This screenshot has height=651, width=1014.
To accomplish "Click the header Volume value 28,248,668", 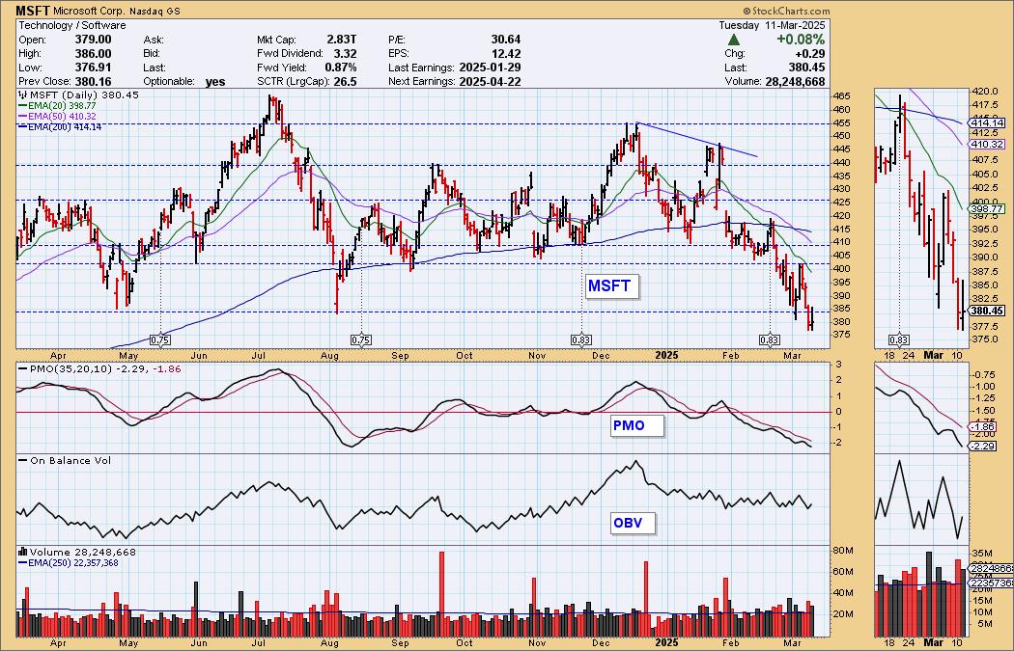I will pyautogui.click(x=794, y=81).
